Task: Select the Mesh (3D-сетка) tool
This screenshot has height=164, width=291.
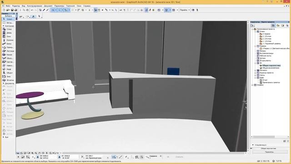Action: tap(8, 80)
